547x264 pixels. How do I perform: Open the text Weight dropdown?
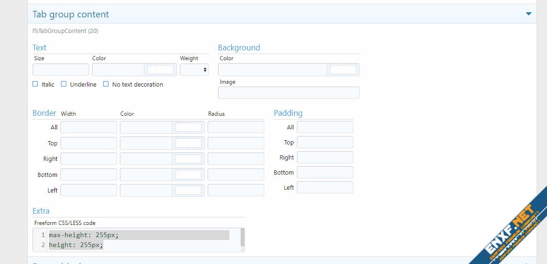tap(194, 70)
